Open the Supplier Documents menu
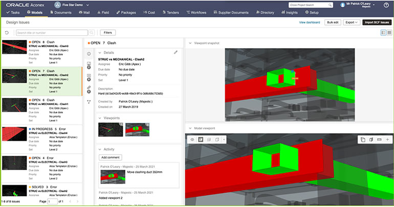This screenshot has height=207, width=394. [231, 12]
